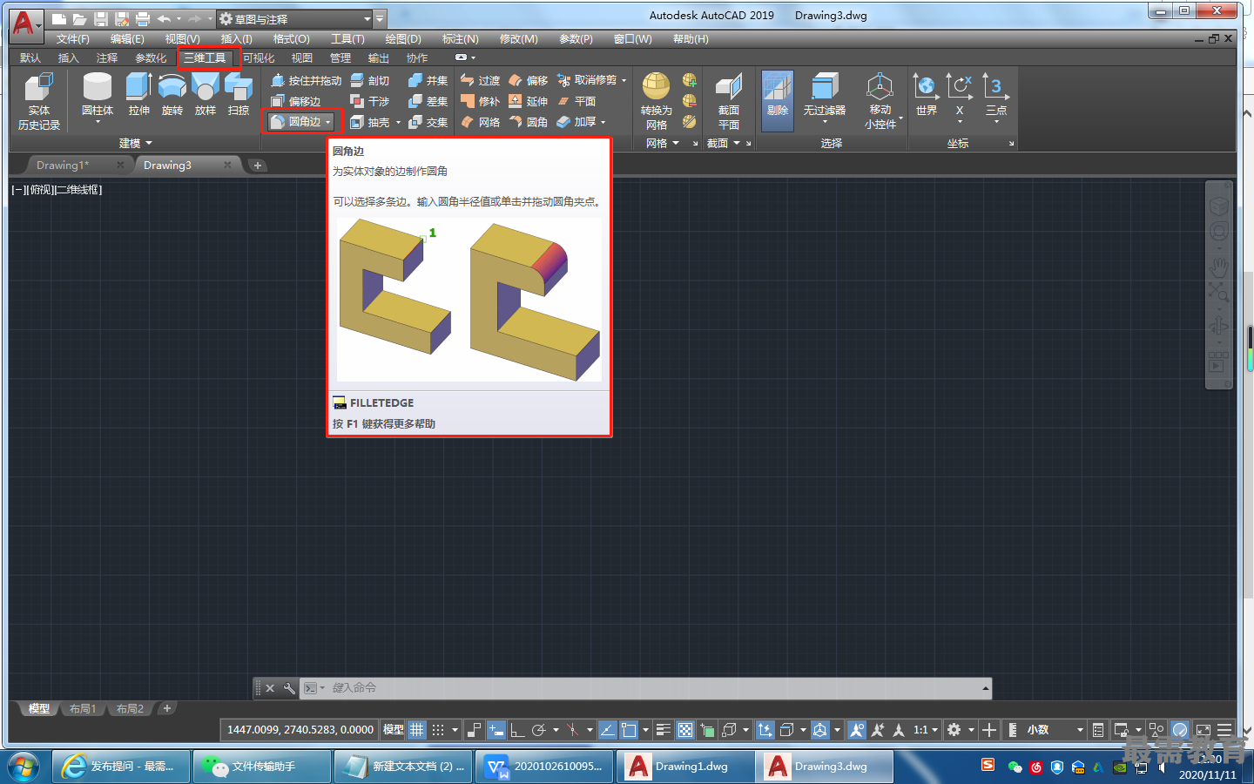The width and height of the screenshot is (1254, 784).
Task: Open the Windows Start button
Action: pos(24,767)
